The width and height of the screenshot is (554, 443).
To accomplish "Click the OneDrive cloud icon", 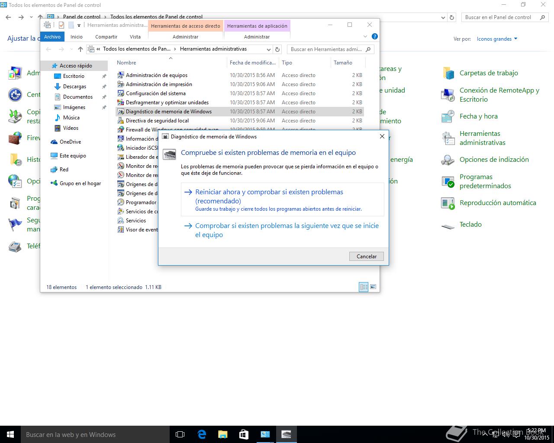I will click(54, 142).
